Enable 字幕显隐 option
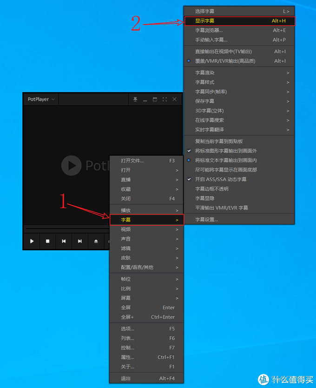Screen dimensions: 316x388 point(239,198)
